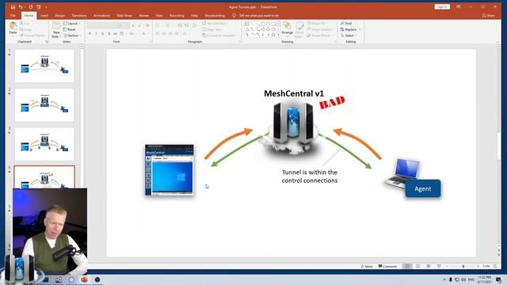Select slide 3 thumbnail
The height and width of the screenshot is (285, 507).
tap(44, 144)
